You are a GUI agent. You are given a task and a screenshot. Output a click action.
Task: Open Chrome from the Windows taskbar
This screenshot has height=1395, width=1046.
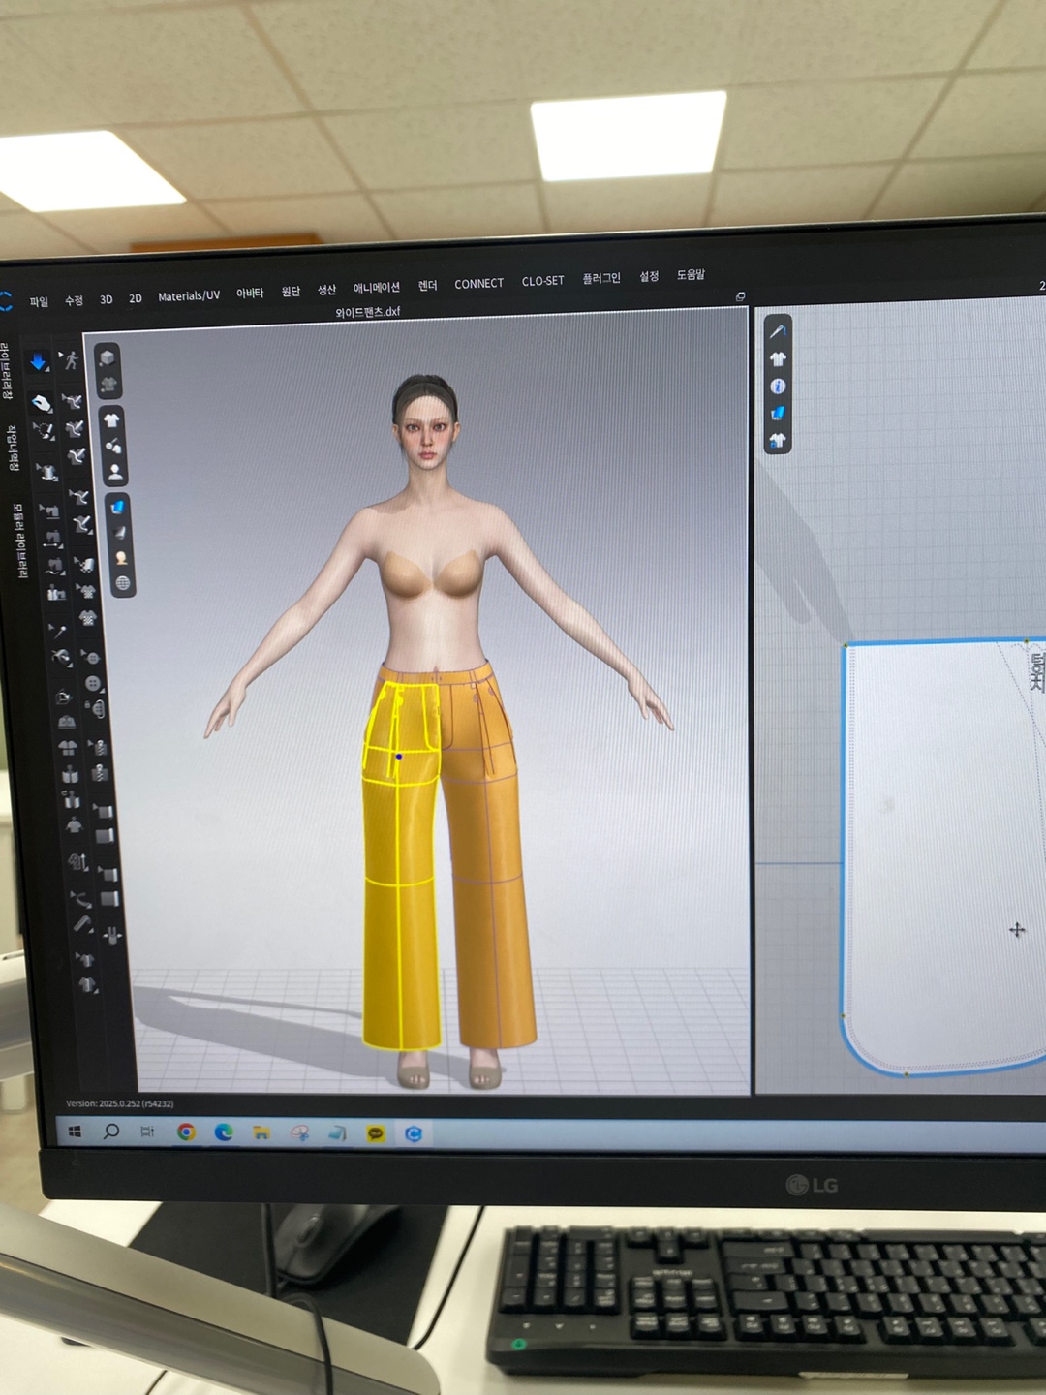click(x=186, y=1131)
